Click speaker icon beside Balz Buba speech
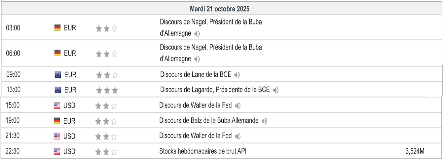The height and width of the screenshot is (160, 444). (x=264, y=121)
